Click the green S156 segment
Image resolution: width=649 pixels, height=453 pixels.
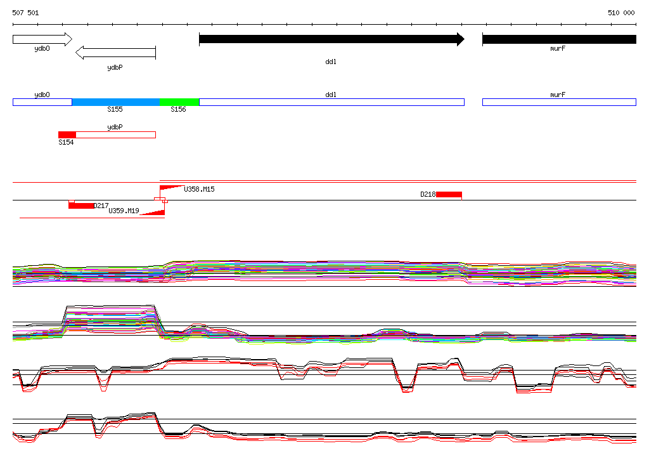click(x=179, y=102)
